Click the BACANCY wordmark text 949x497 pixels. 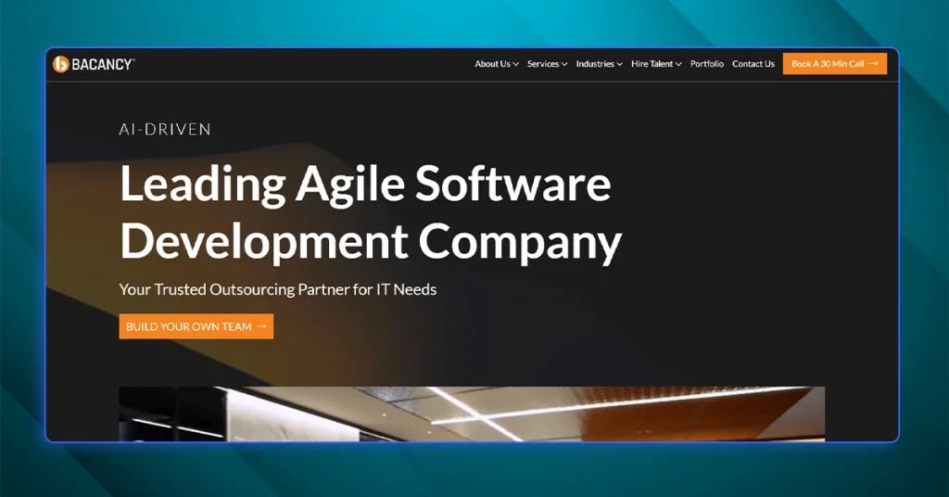[x=103, y=64]
